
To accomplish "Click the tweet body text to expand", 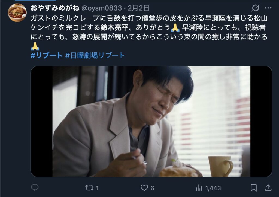I will pos(149,32).
